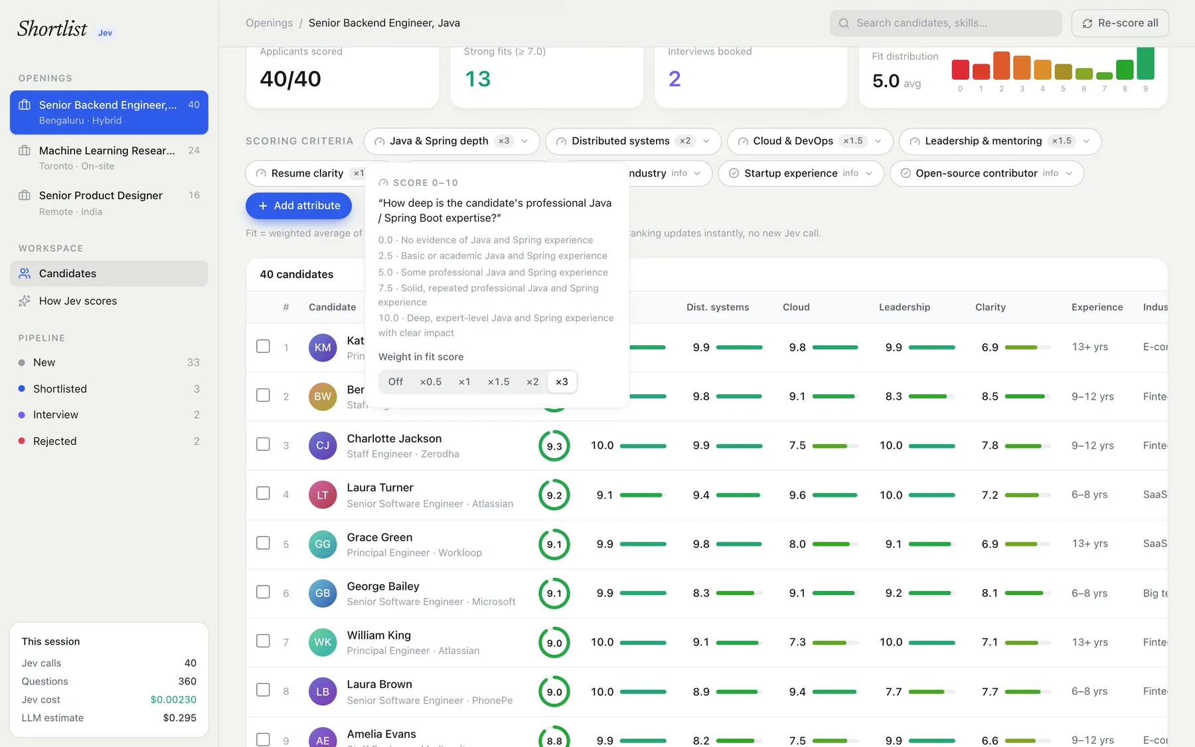Viewport: 1195px width, 747px height.
Task: Click the How Jev scores sparkle icon
Action: [x=25, y=301]
